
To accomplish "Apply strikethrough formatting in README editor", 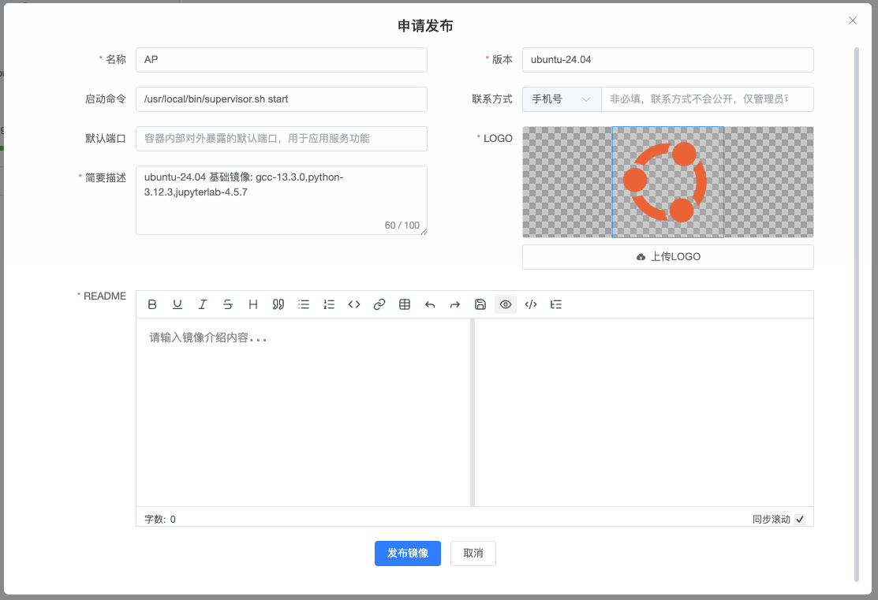I will [x=228, y=304].
